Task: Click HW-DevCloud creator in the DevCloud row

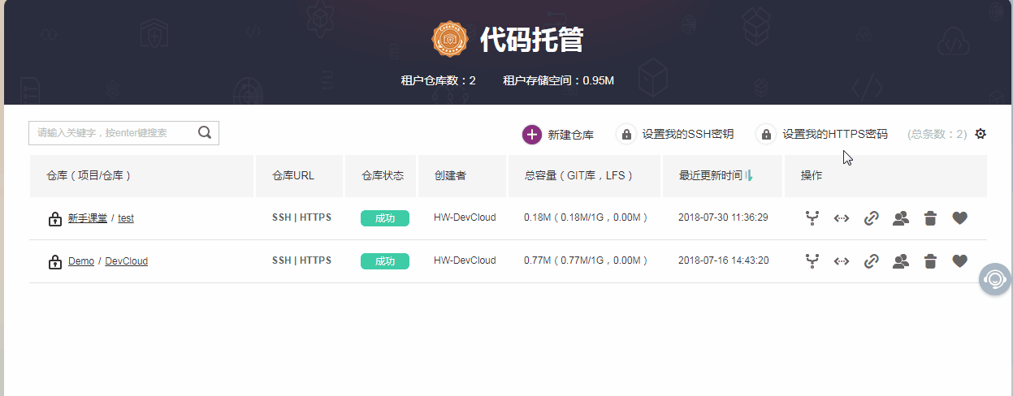Action: click(465, 260)
